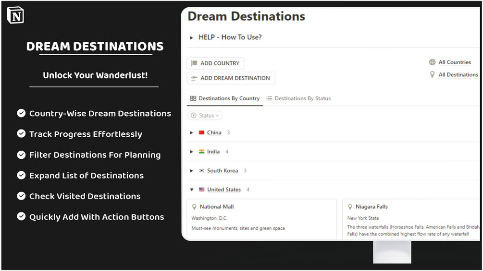483x271 pixels.
Task: Open the Status filter dropdown
Action: click(x=205, y=116)
